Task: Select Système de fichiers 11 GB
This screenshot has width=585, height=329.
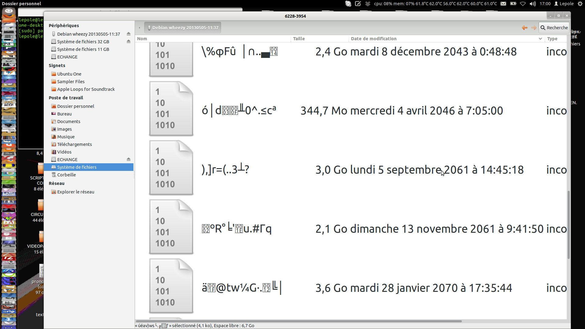Action: click(83, 49)
